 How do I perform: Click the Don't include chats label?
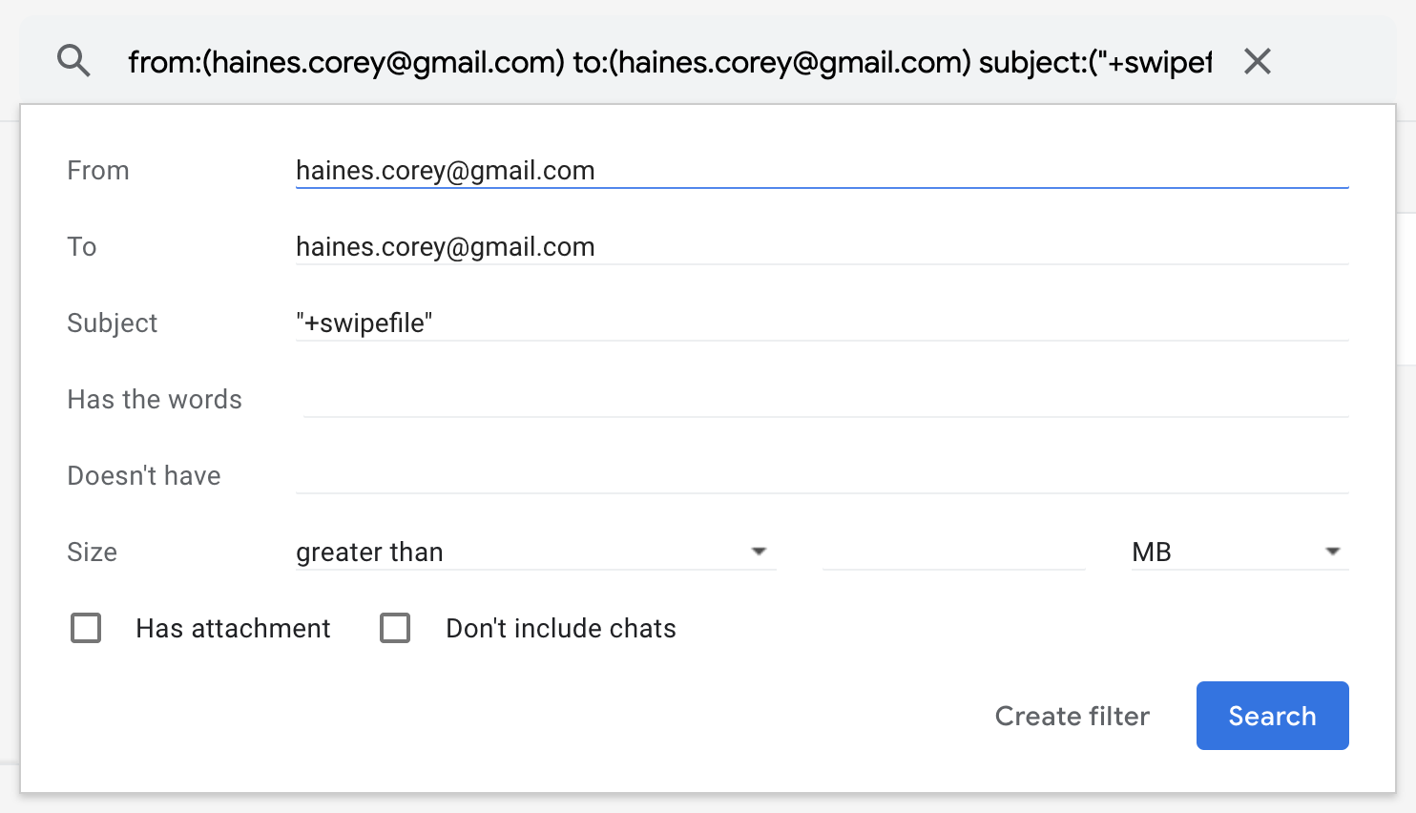point(560,628)
